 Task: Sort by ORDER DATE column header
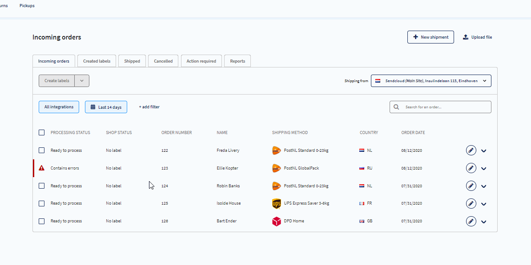click(413, 132)
